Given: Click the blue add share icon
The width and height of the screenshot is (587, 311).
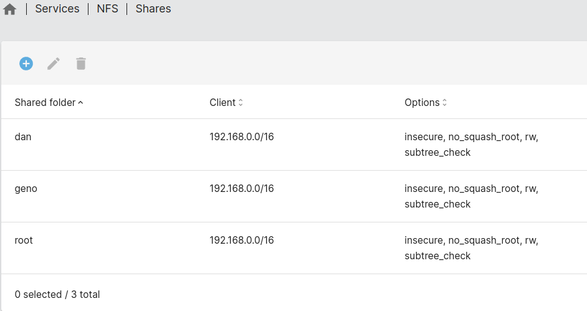Looking at the screenshot, I should [x=26, y=64].
